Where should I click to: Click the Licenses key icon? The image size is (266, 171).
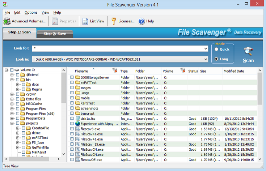click(x=114, y=21)
